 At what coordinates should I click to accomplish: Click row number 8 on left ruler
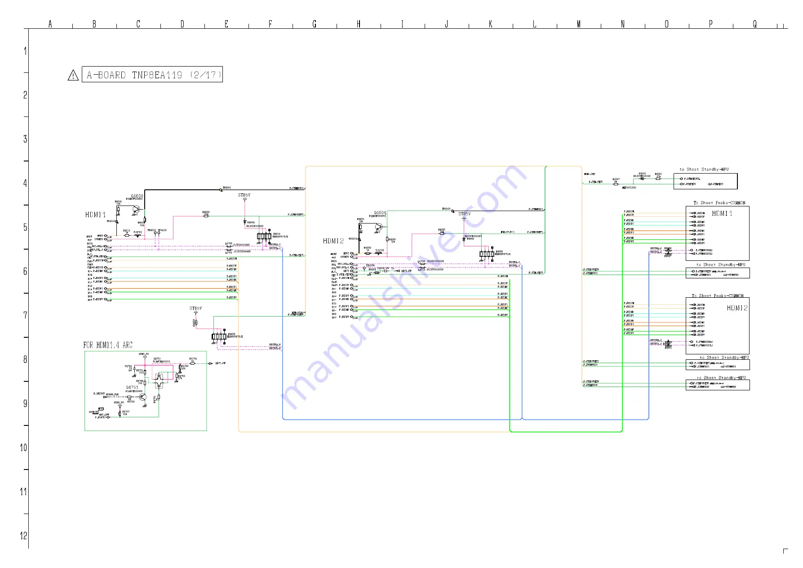click(x=25, y=359)
